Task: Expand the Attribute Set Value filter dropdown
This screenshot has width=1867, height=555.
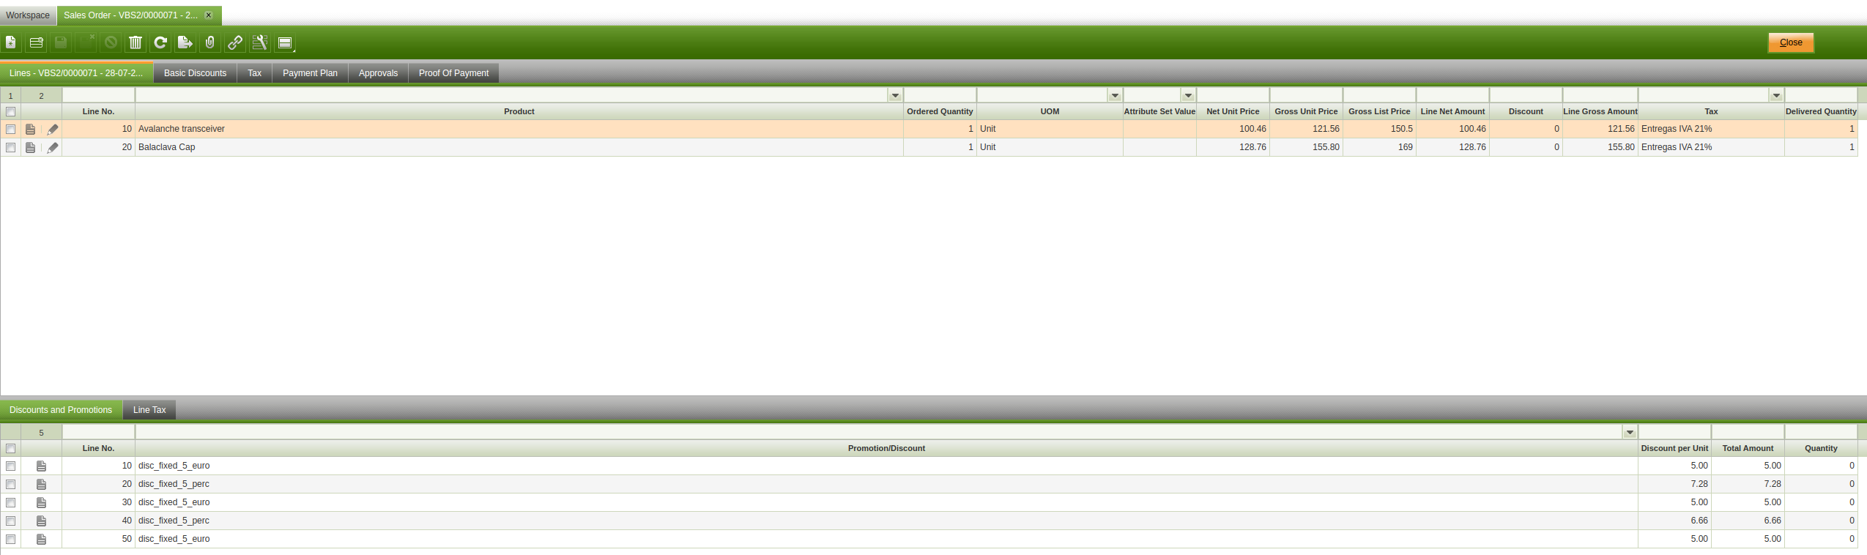Action: 1188,96
